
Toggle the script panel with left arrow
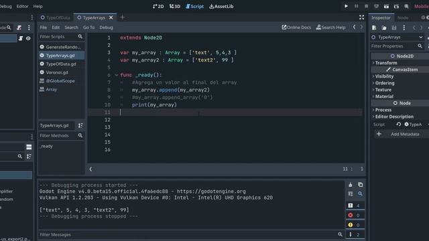pyautogui.click(x=90, y=169)
